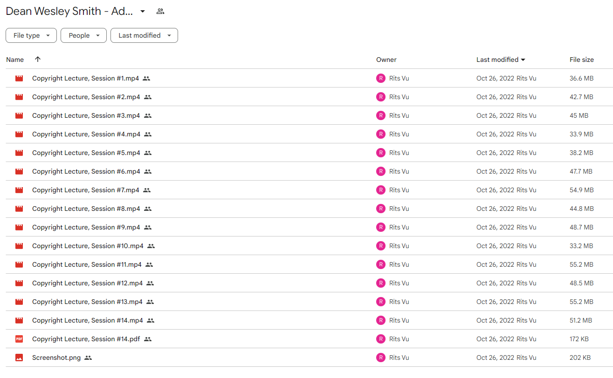Click image icon for Screenshot.png
Image resolution: width=613 pixels, height=378 pixels.
[x=19, y=358]
